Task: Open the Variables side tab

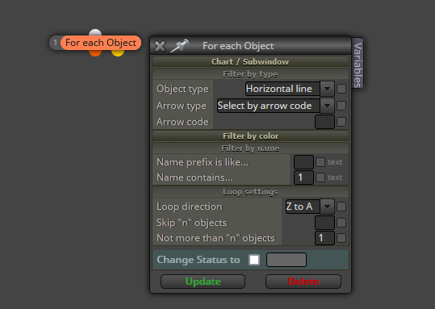Action: point(358,64)
